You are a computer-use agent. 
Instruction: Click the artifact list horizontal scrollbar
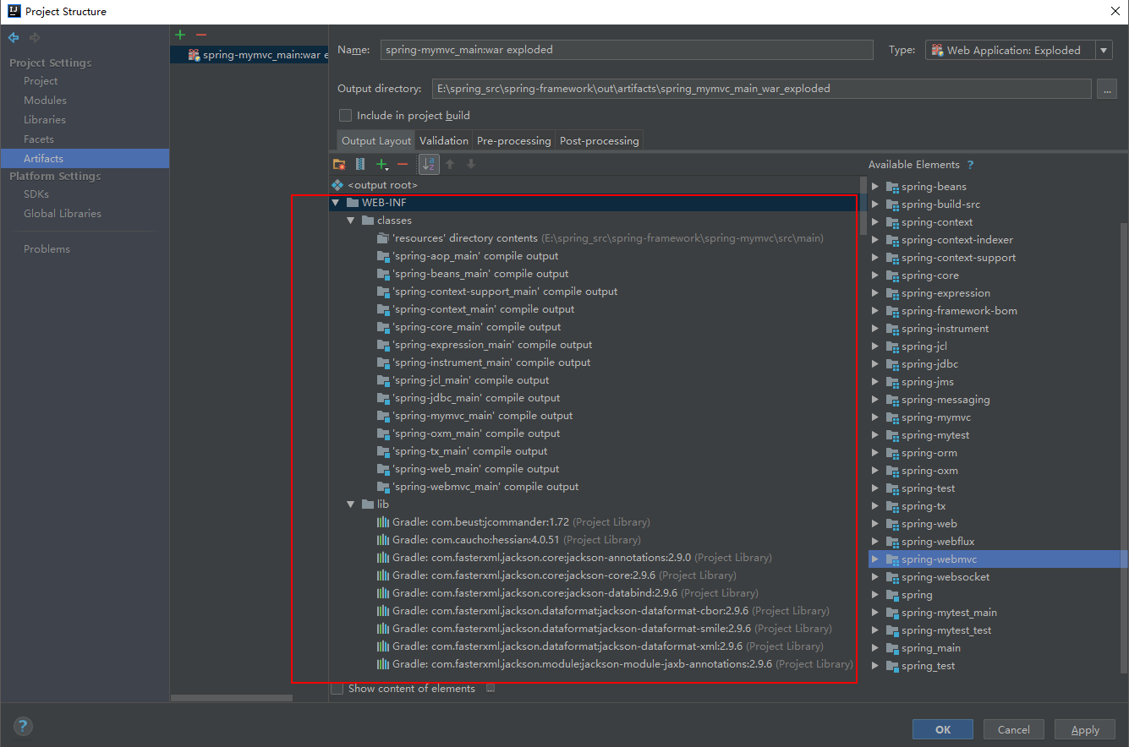tap(231, 698)
